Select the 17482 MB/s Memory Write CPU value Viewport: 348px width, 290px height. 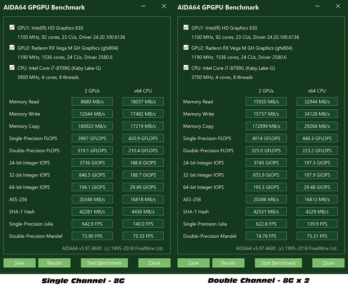coord(143,114)
